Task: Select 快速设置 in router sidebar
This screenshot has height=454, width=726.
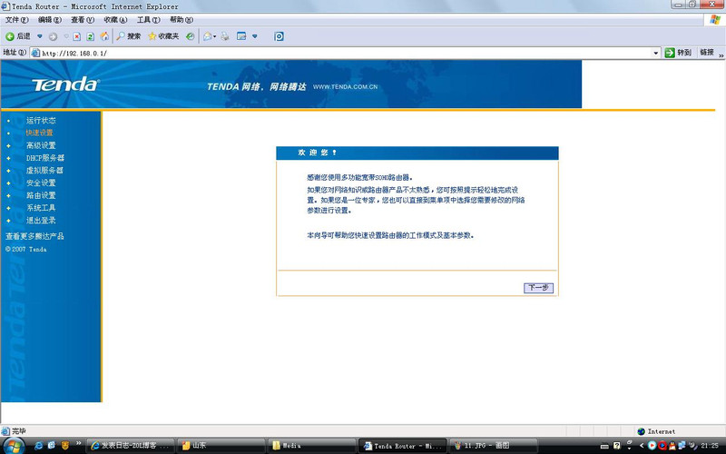Action: 39,133
